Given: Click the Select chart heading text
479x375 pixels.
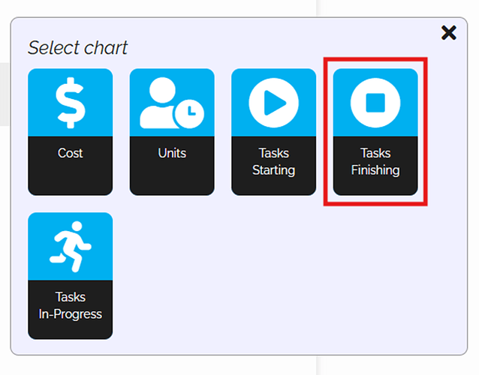Looking at the screenshot, I should tap(77, 48).
